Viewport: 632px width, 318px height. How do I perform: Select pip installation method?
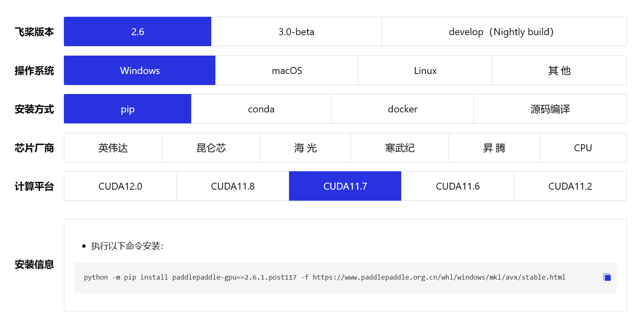pos(128,109)
